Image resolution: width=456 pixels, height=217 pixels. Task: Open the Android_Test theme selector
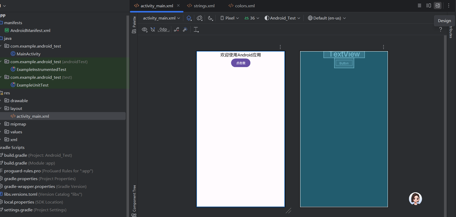point(283,18)
